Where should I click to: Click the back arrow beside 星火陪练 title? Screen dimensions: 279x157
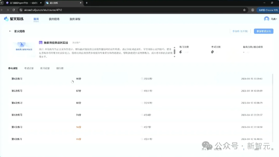click(x=10, y=31)
